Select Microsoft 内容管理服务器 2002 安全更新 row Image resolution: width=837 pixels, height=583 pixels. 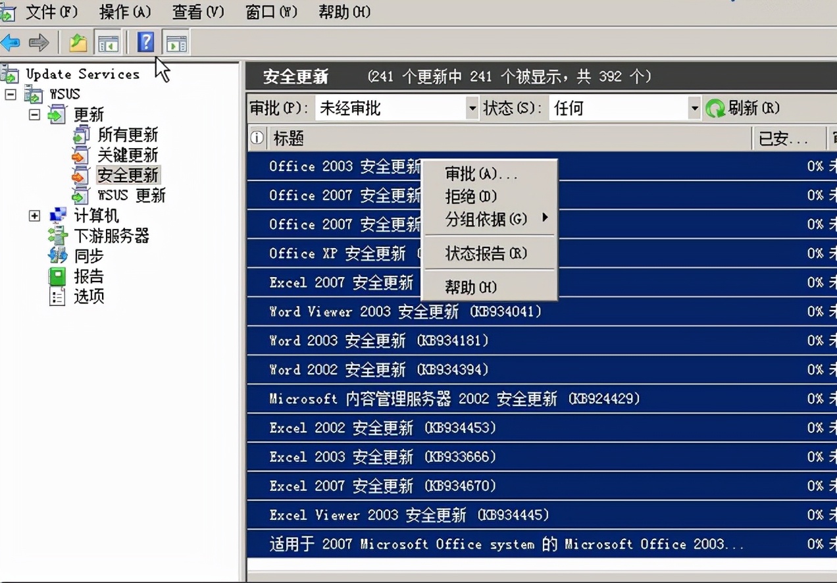point(542,399)
